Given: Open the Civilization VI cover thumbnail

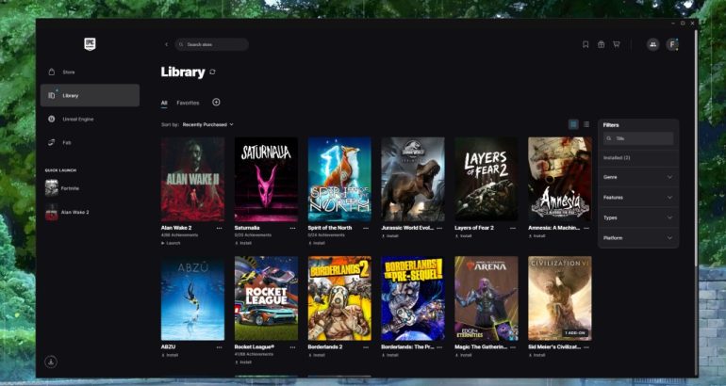Looking at the screenshot, I should 560,298.
